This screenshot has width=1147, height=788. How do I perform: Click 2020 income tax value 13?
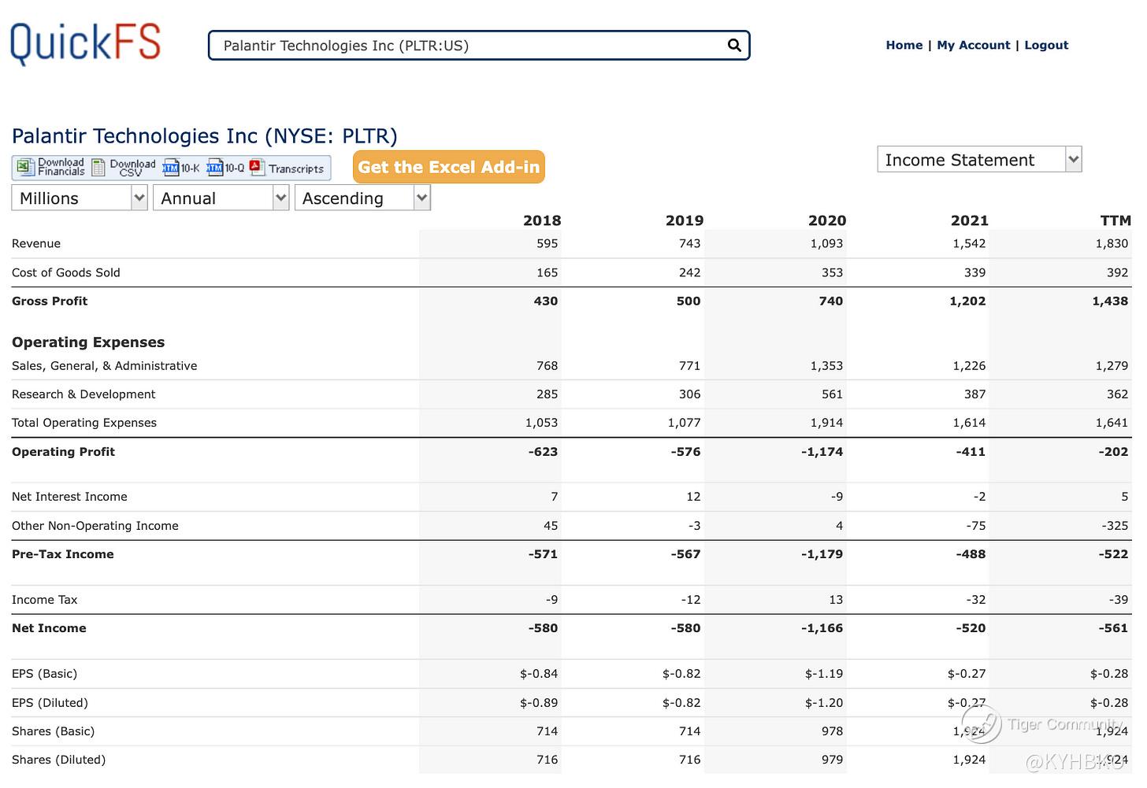click(836, 600)
